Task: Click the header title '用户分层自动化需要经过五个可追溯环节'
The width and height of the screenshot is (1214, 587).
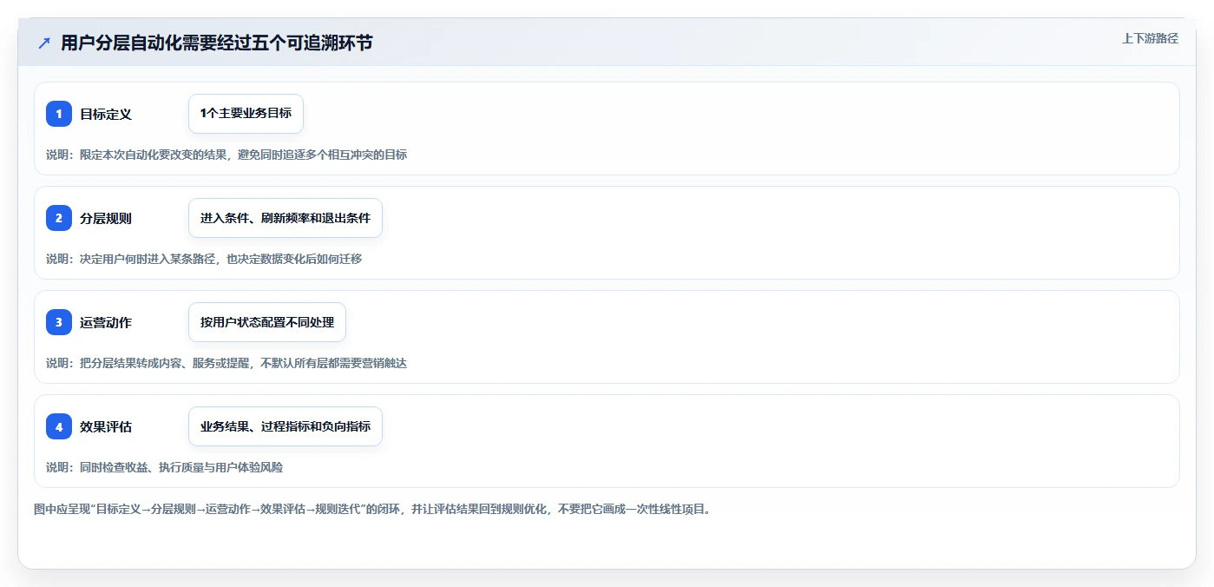Action: click(217, 43)
